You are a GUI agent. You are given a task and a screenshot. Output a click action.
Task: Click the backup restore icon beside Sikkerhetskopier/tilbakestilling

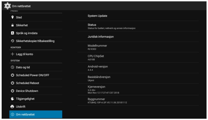[x=12, y=41]
